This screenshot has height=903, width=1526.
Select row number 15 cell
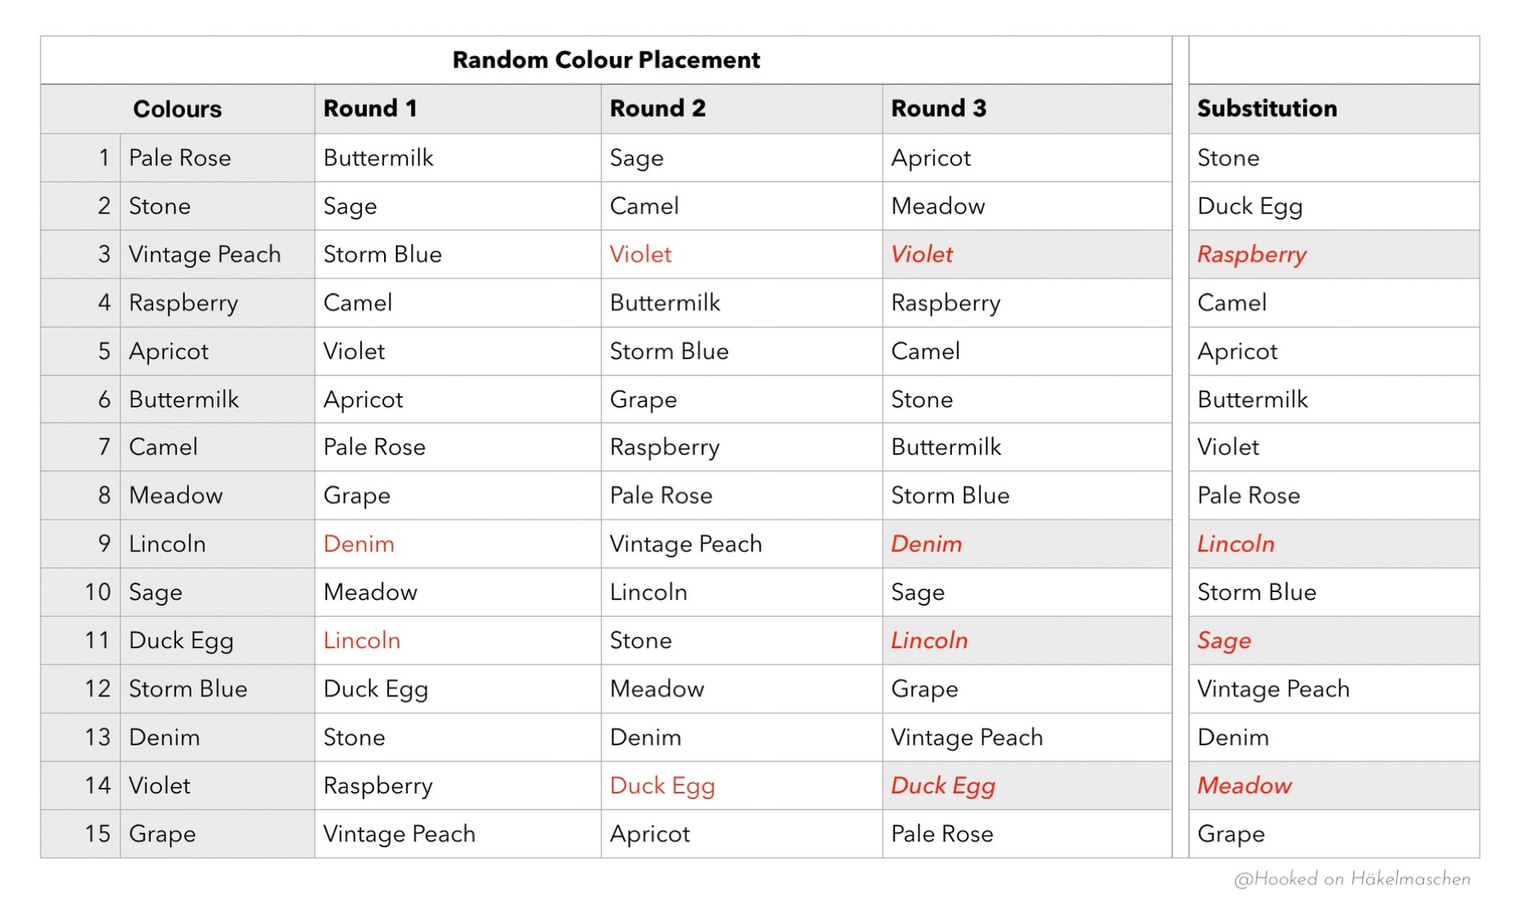(x=97, y=834)
